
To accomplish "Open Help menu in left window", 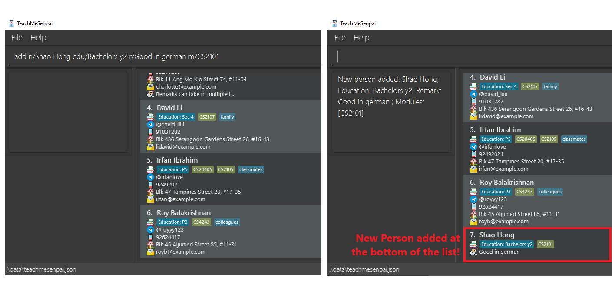I will pyautogui.click(x=38, y=38).
